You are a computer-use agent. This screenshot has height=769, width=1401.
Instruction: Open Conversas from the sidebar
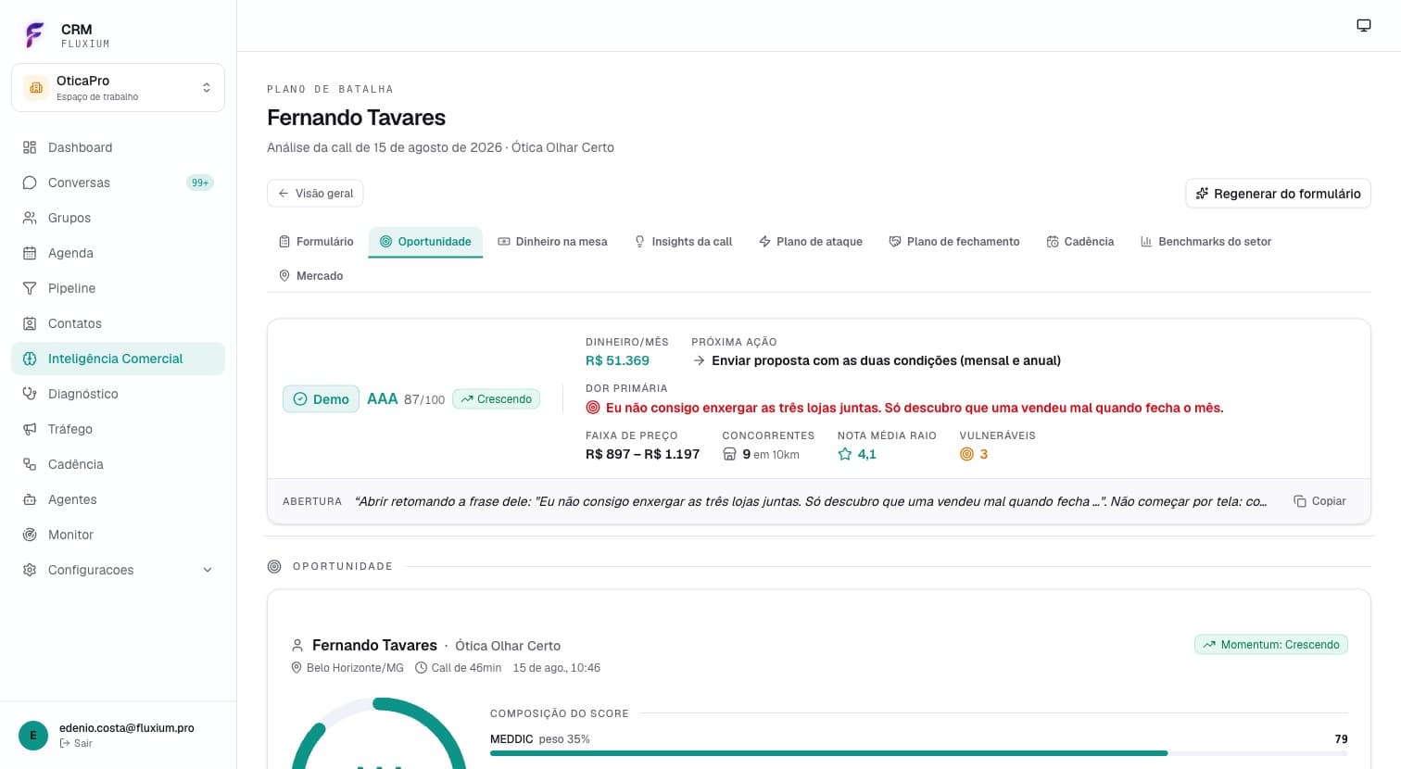click(118, 183)
